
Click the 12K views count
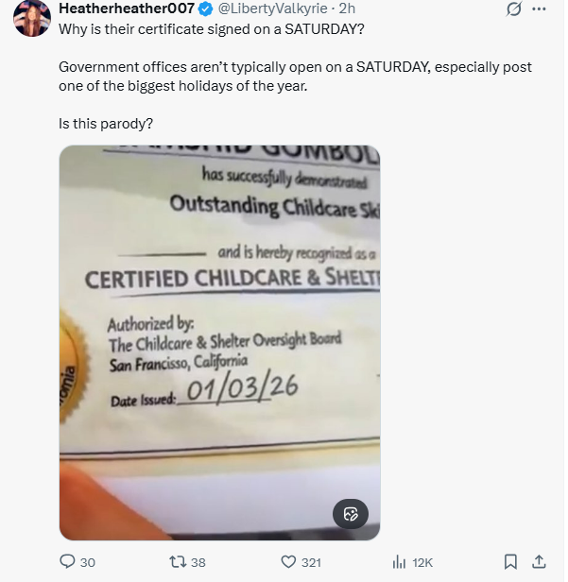(x=422, y=562)
